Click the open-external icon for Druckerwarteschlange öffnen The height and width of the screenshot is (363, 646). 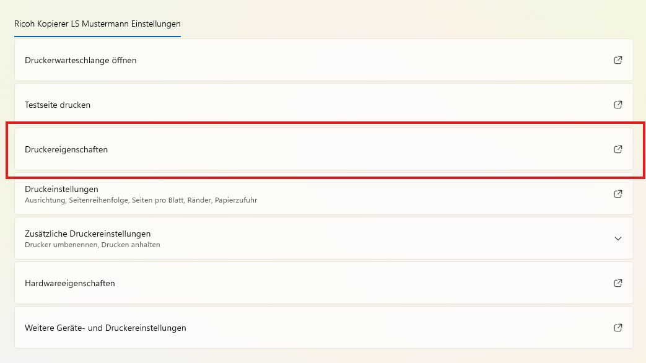618,60
